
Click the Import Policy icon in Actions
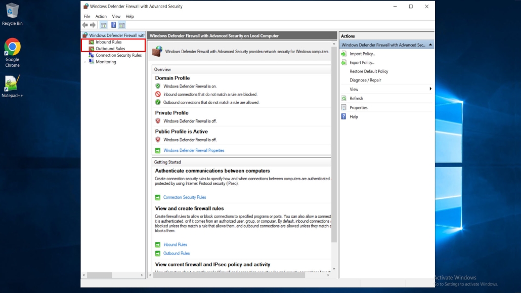click(x=344, y=54)
